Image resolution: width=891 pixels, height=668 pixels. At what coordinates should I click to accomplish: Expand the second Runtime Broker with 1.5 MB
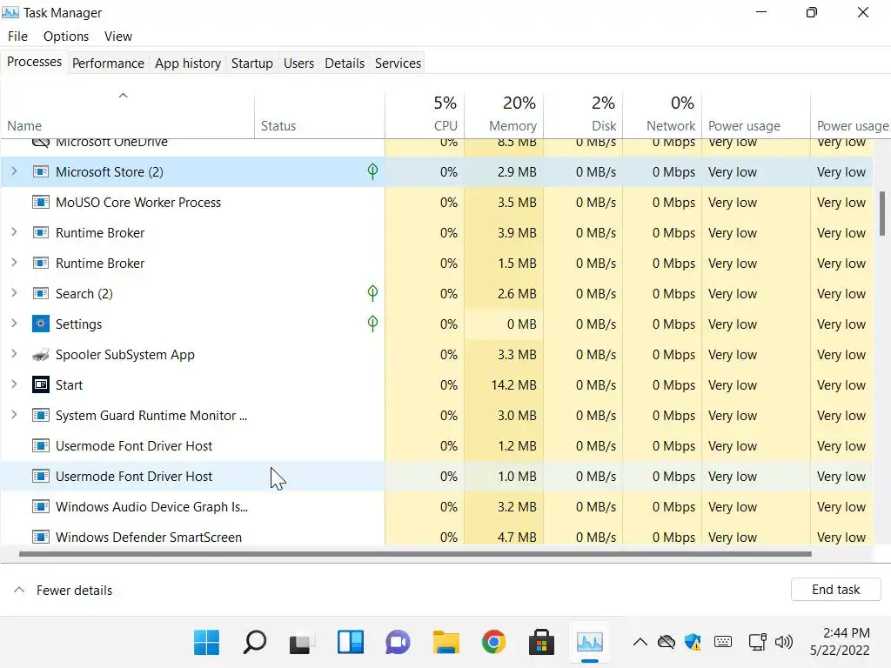[x=14, y=263]
